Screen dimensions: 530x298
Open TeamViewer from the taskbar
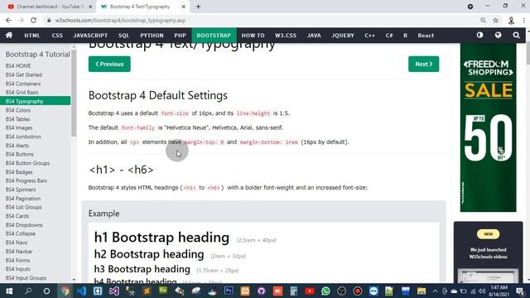[x=373, y=291]
